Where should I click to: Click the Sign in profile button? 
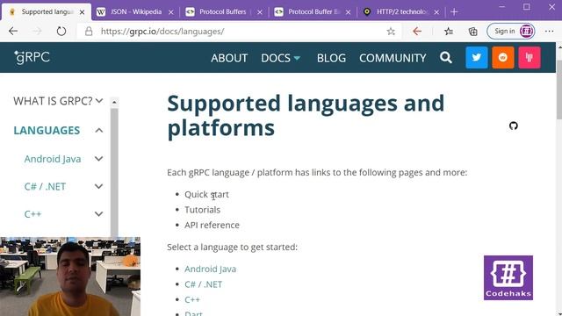[x=511, y=32]
